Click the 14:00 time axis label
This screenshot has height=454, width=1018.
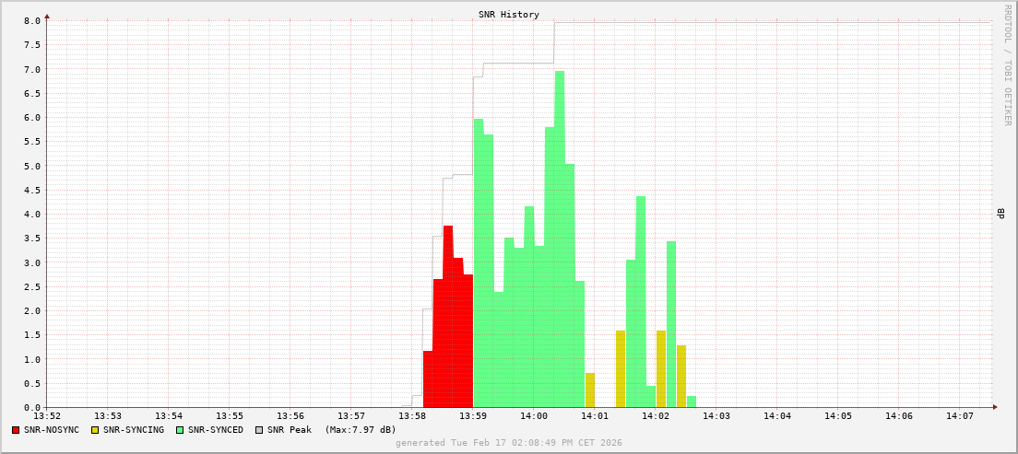click(x=534, y=416)
